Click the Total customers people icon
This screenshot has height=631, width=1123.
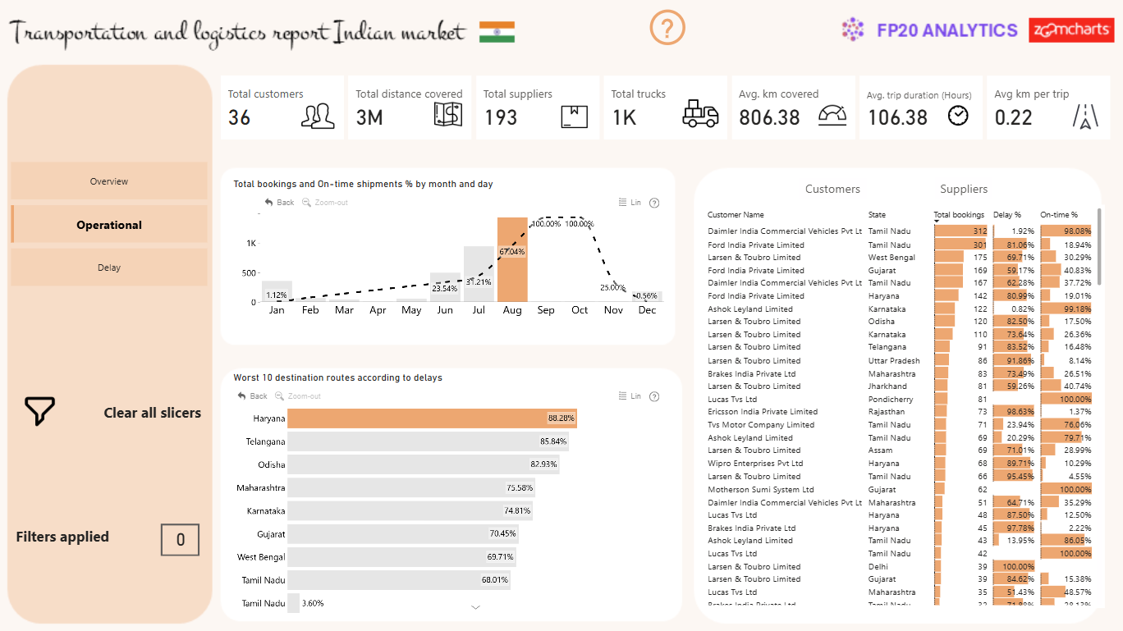tap(318, 117)
